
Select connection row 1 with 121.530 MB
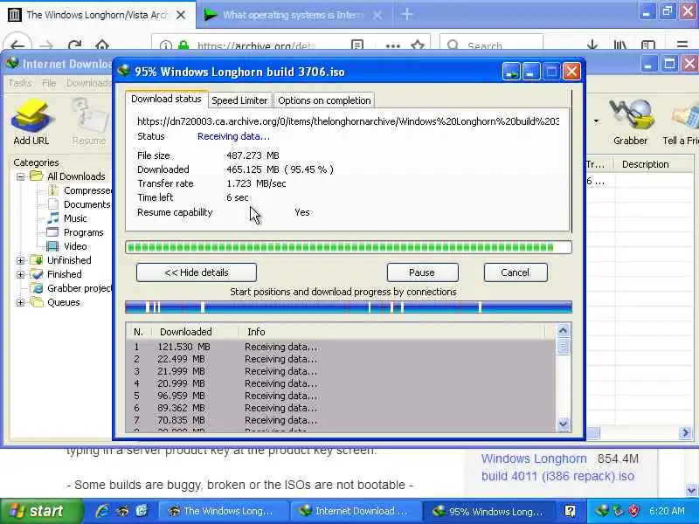click(x=341, y=347)
